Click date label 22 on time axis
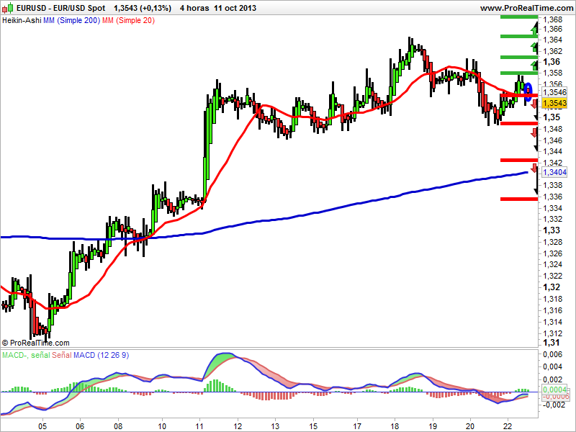 508,426
